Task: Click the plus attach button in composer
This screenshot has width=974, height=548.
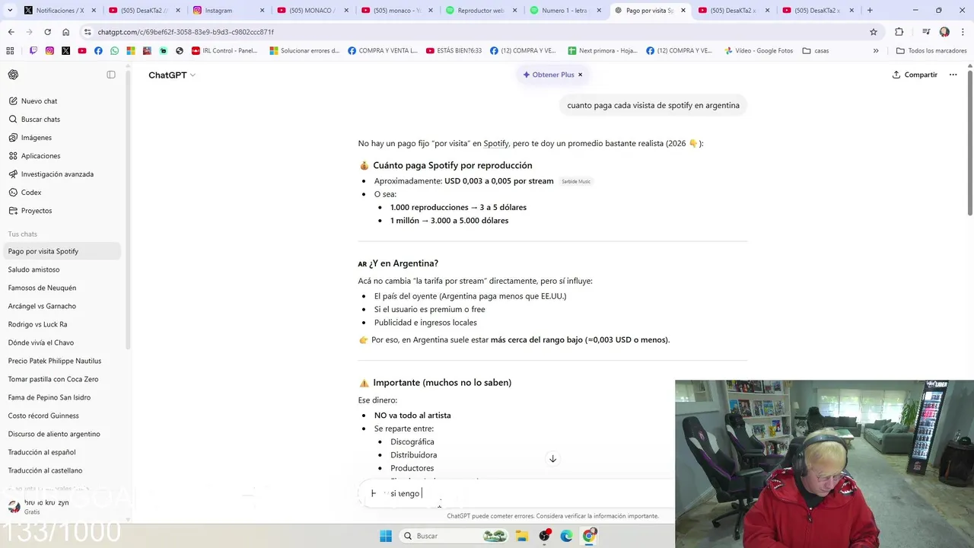Action: click(373, 493)
